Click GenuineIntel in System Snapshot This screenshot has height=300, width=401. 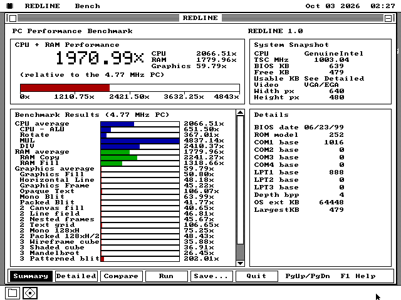click(334, 54)
